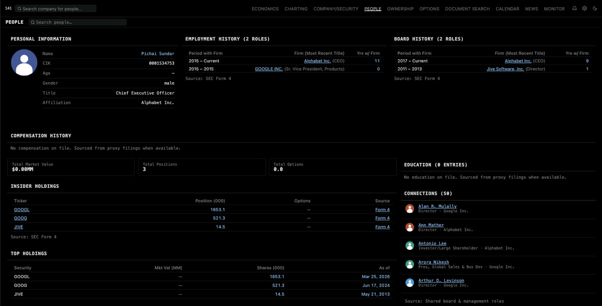Screen dimensions: 602x306
Task: Click Pichai Sundar profile avatar
Action: pos(24,62)
